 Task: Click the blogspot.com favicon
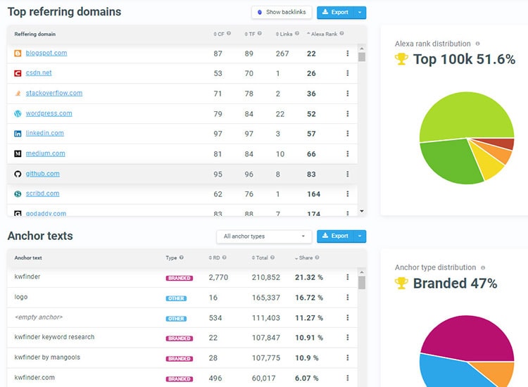(x=18, y=53)
